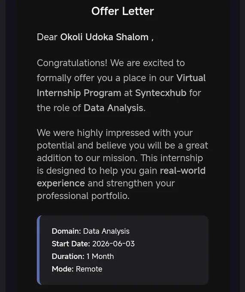245x292 pixels.
Task: Click the Mode label
Action: [63, 269]
